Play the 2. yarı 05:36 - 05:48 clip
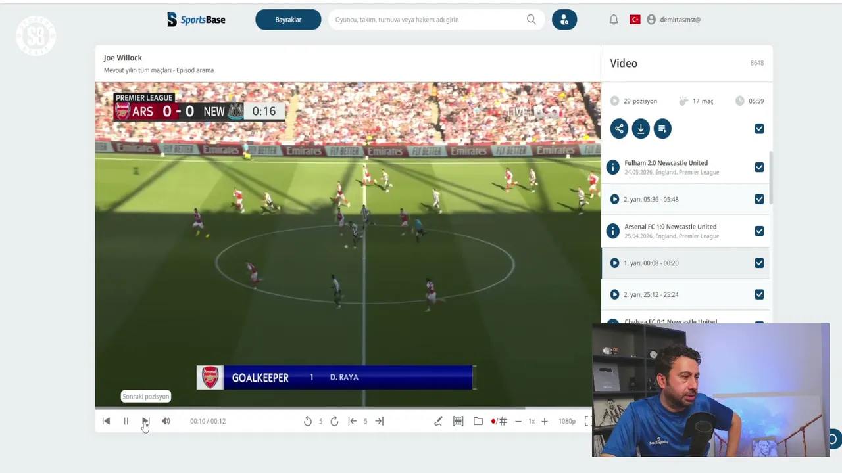This screenshot has height=473, width=842. [x=614, y=199]
